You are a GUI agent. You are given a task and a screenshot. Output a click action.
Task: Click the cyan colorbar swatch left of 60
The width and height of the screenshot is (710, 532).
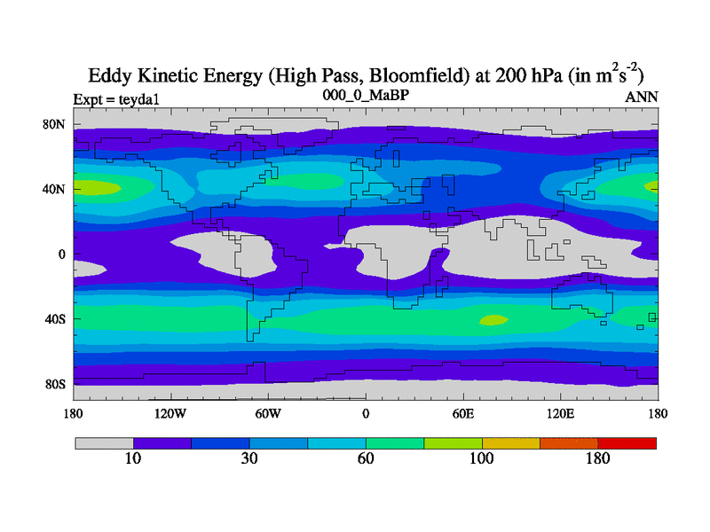(x=337, y=442)
